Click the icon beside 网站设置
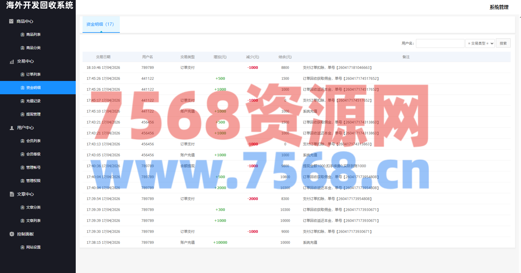Viewport: 521px width, 273px height. tap(22, 247)
